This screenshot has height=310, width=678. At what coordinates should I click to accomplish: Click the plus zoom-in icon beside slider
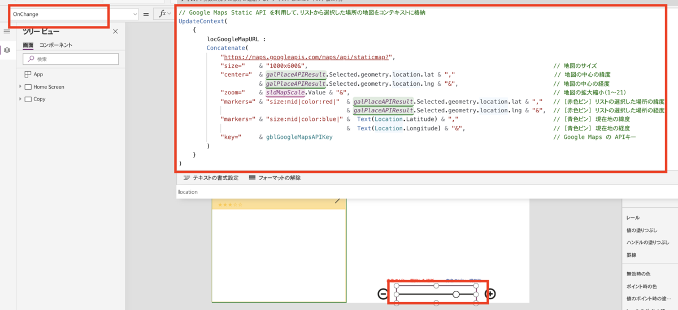point(490,294)
